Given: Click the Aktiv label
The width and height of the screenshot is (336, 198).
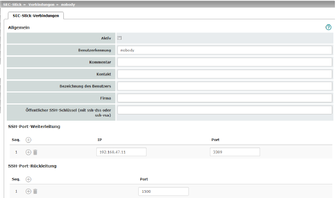Looking at the screenshot, I should [x=106, y=38].
